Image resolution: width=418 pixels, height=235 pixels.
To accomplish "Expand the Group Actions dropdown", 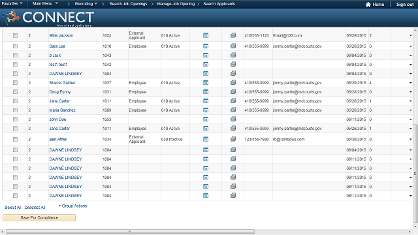I will pyautogui.click(x=72, y=206).
